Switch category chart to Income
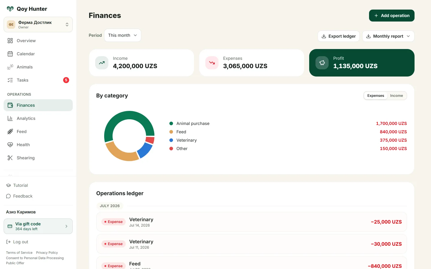Screen dimensions: 431x269 point(397,96)
